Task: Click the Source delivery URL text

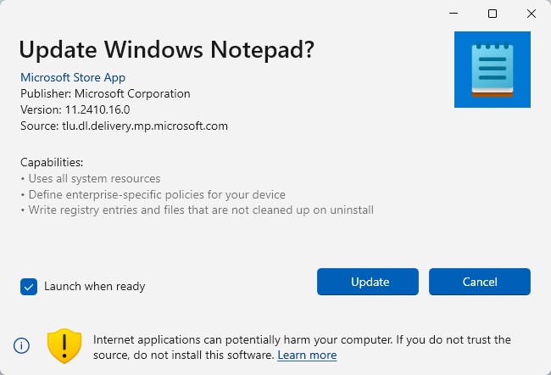Action: pos(124,126)
